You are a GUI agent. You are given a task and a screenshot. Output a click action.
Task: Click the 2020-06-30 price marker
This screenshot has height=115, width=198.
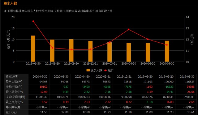point(148,39)
